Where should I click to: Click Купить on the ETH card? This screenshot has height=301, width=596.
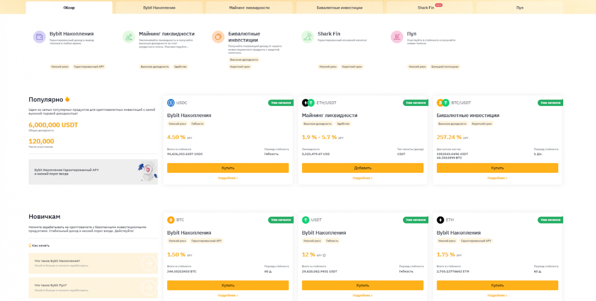click(497, 285)
